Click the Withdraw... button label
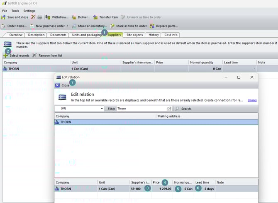This screenshot has width=278, height=203. pyautogui.click(x=60, y=17)
